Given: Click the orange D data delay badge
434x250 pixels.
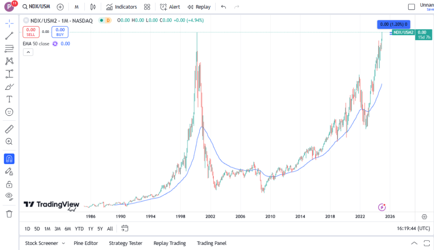Looking at the screenshot, I should pyautogui.click(x=108, y=20).
